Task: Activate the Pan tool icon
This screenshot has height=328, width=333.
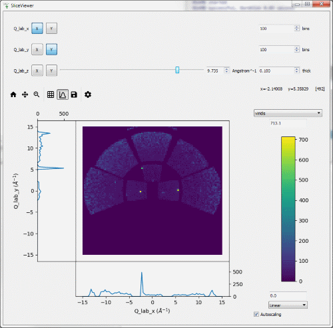Action: coord(25,94)
